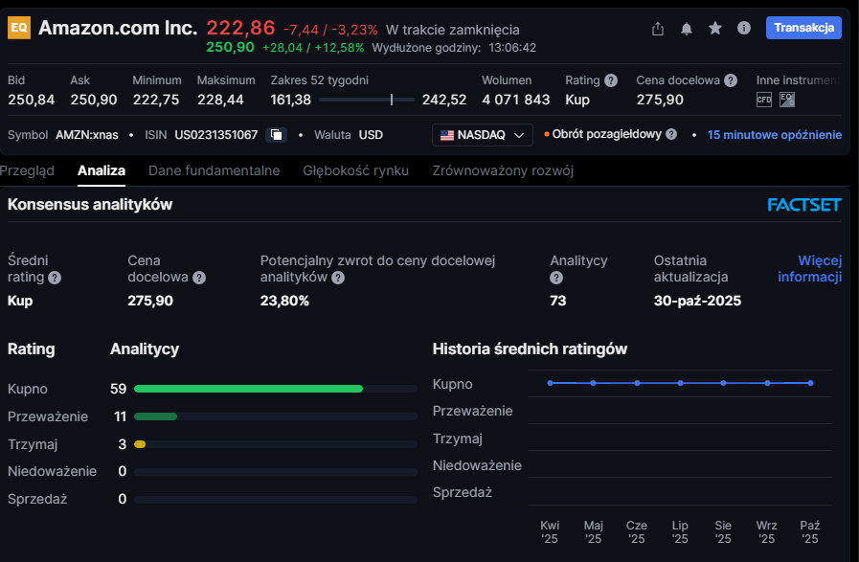Viewport: 859px width, 562px height.
Task: Copy the ISIN using the copy icon
Action: point(276,135)
